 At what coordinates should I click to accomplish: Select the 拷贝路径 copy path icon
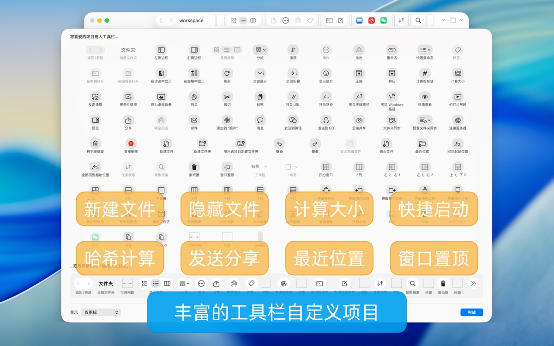pyautogui.click(x=326, y=97)
